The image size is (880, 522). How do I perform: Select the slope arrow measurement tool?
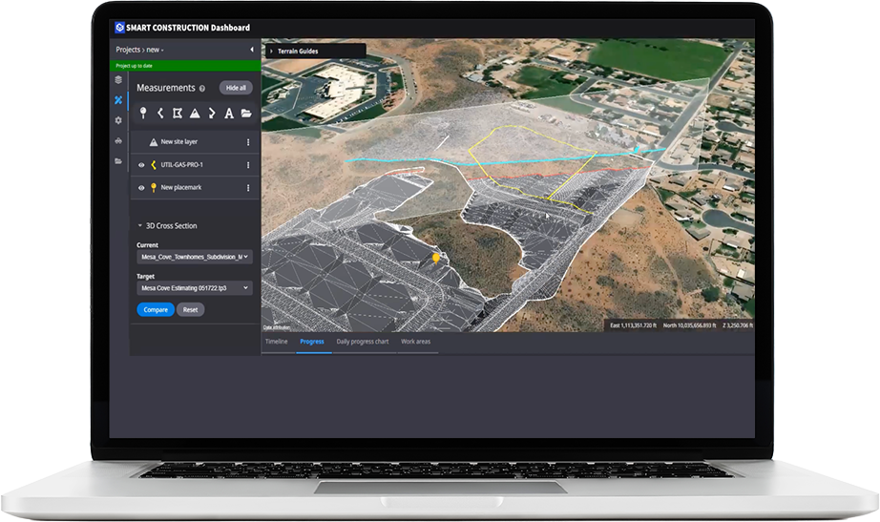click(x=212, y=113)
